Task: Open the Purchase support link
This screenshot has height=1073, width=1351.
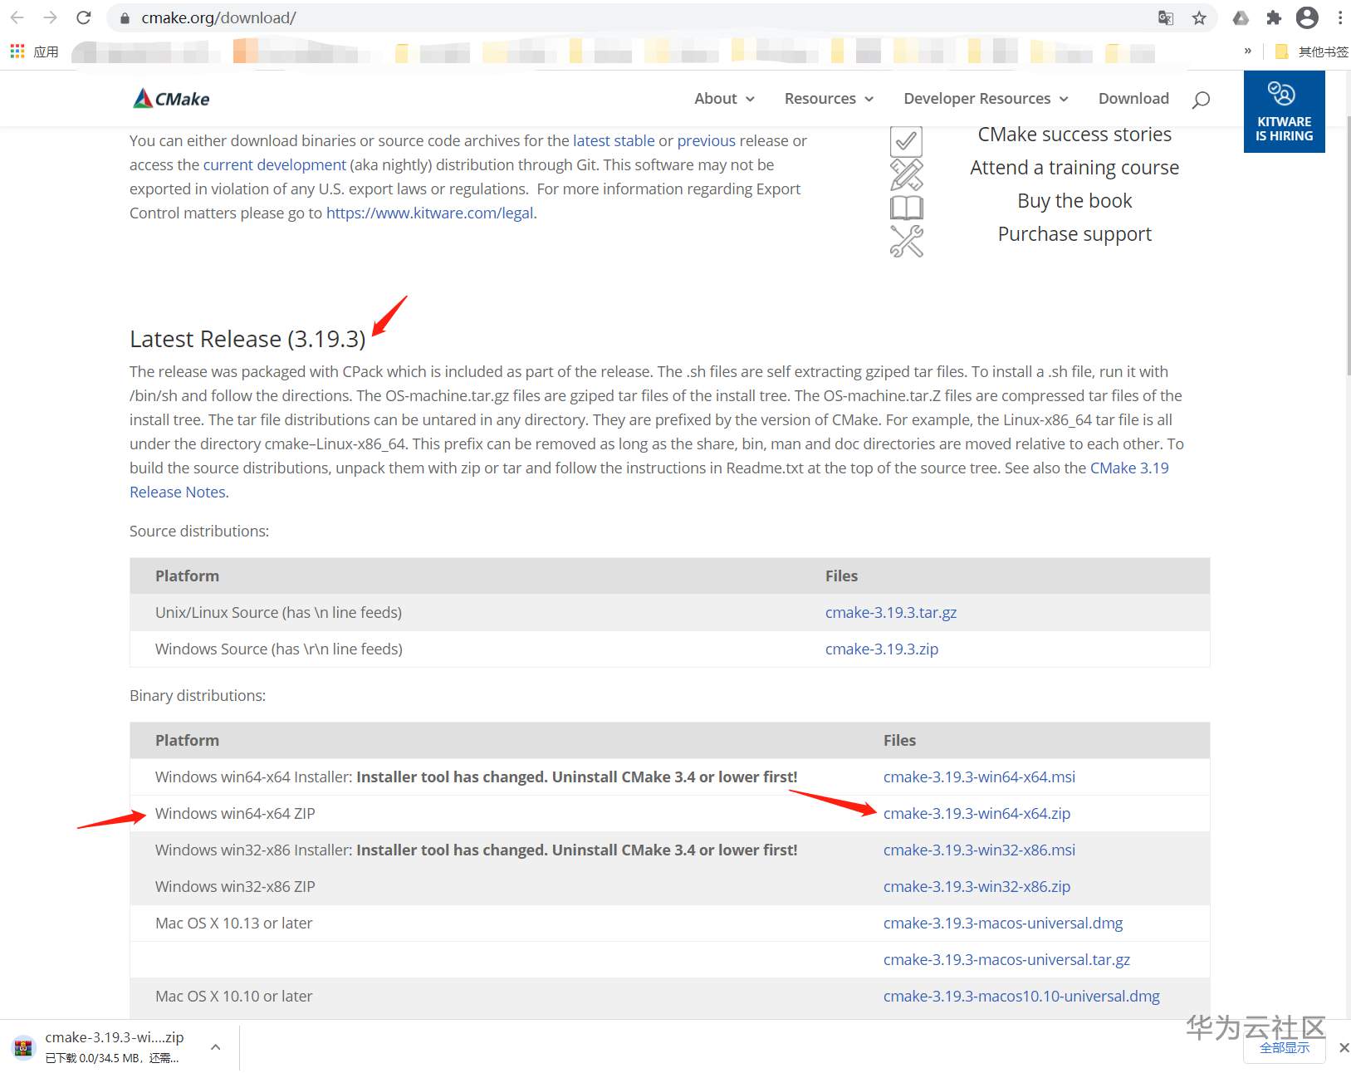Action: 1074,234
